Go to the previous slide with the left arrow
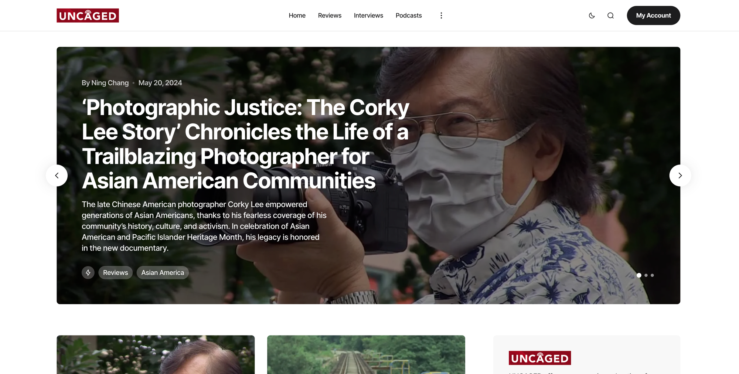The height and width of the screenshot is (374, 739). [57, 176]
